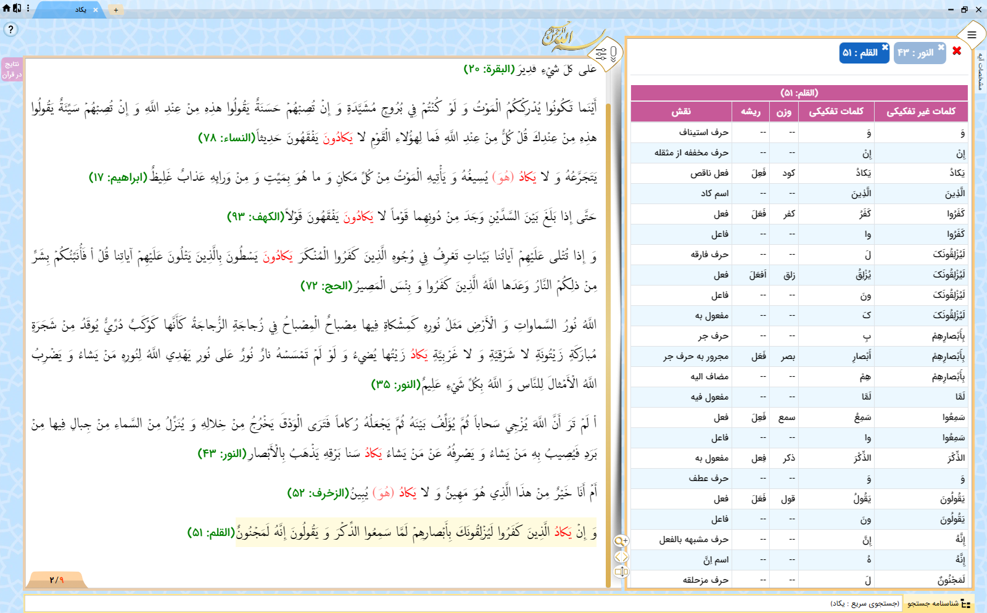Click the وزن column header

(783, 112)
